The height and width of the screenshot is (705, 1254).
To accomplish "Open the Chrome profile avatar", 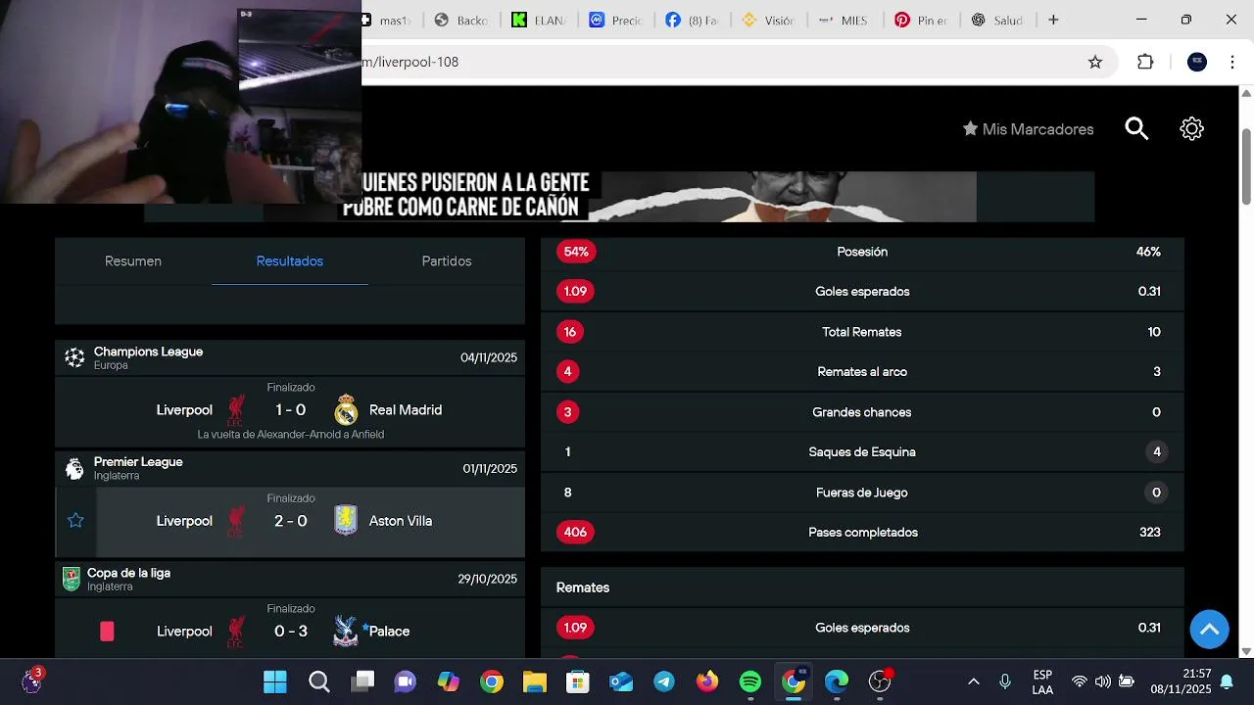I will (x=1197, y=62).
